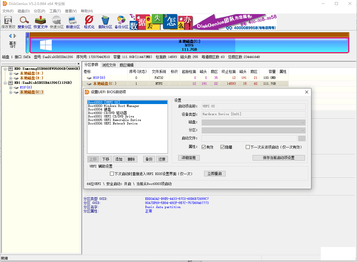Open the 搜索分区 magnifier tool
Viewport: 357px width, 262px height.
click(24, 22)
